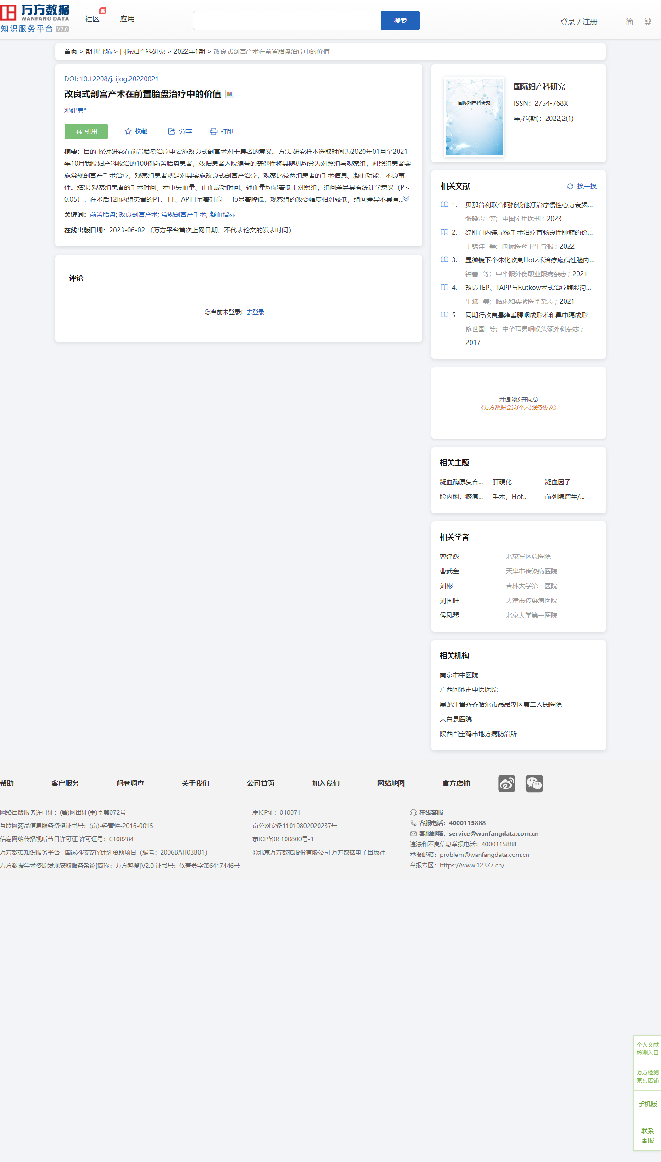
Task: Open the 应用 menu item
Action: tap(127, 19)
